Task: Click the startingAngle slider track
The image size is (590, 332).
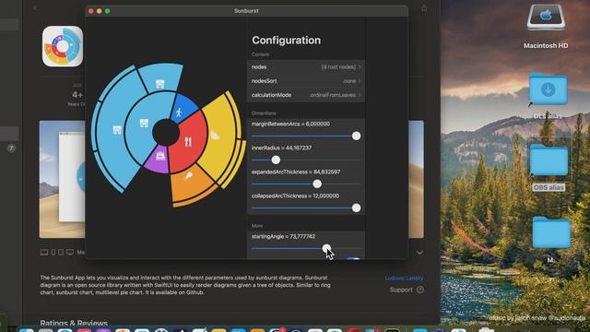Action: click(306, 248)
